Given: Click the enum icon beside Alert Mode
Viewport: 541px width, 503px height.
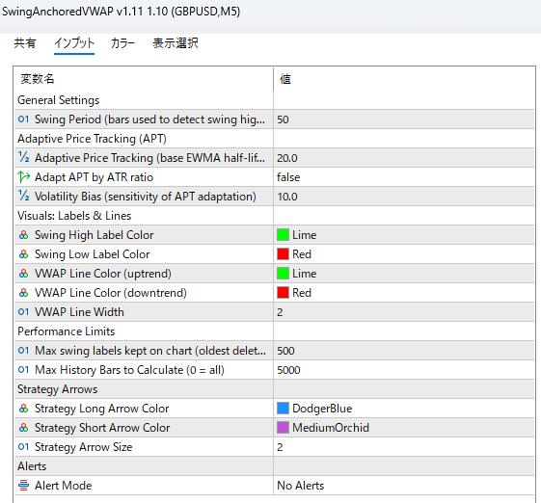Looking at the screenshot, I should [23, 486].
